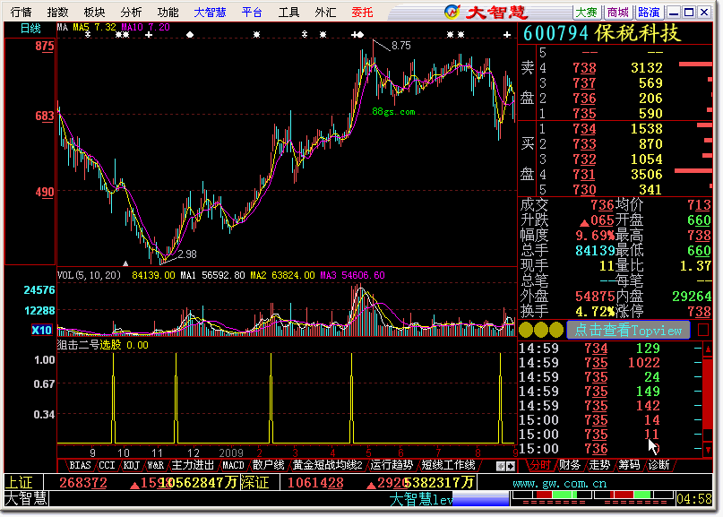Click the 商城 button

pyautogui.click(x=617, y=13)
